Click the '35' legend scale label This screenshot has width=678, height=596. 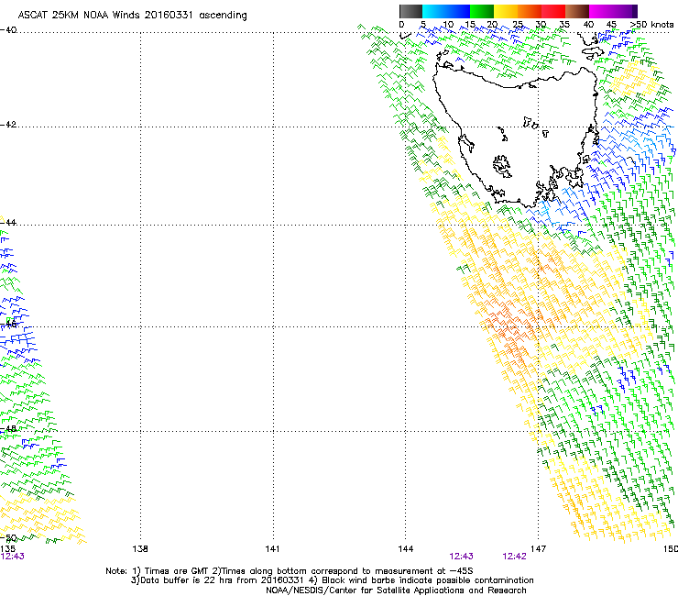tap(564, 25)
